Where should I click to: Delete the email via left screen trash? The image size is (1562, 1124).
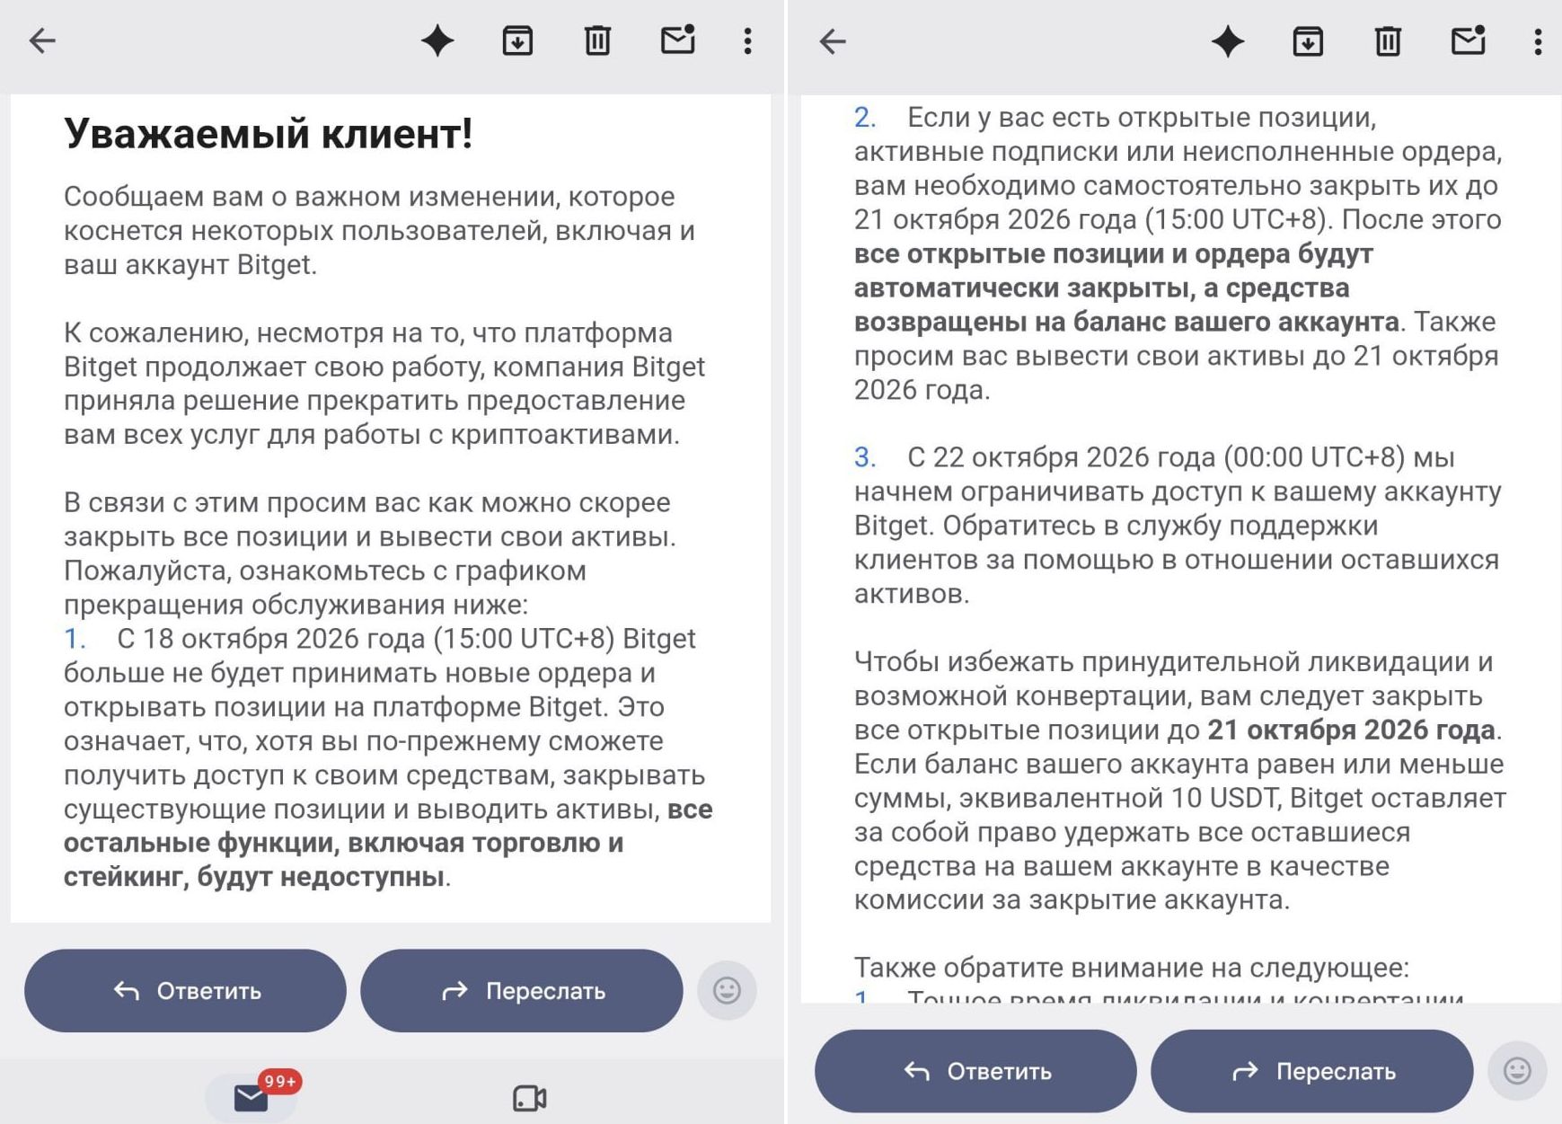[597, 40]
